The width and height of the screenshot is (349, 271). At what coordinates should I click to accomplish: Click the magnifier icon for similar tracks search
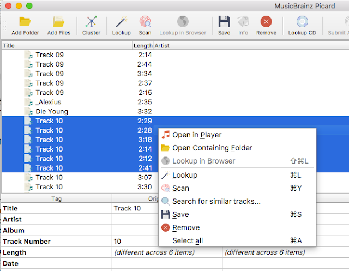point(165,201)
